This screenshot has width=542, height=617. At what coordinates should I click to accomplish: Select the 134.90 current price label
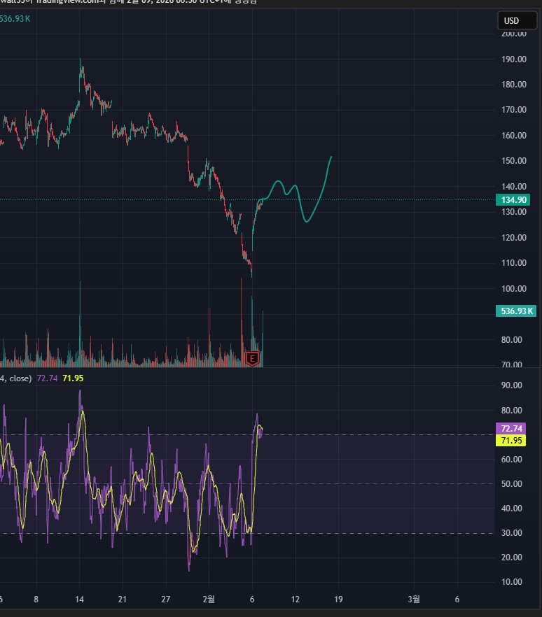coord(513,200)
